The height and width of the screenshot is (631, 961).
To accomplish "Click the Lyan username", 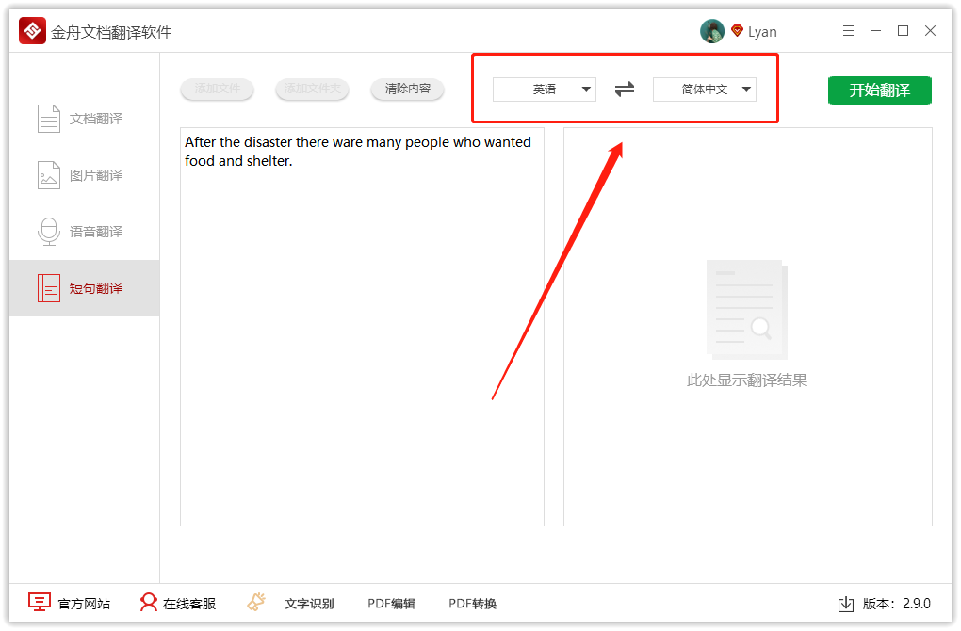I will (x=762, y=32).
